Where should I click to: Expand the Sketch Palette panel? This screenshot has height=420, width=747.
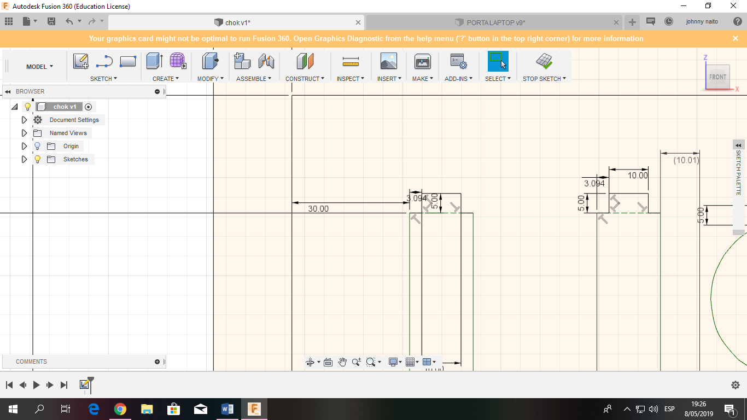click(x=738, y=145)
